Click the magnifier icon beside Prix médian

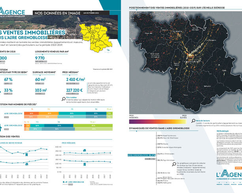click(64, 99)
